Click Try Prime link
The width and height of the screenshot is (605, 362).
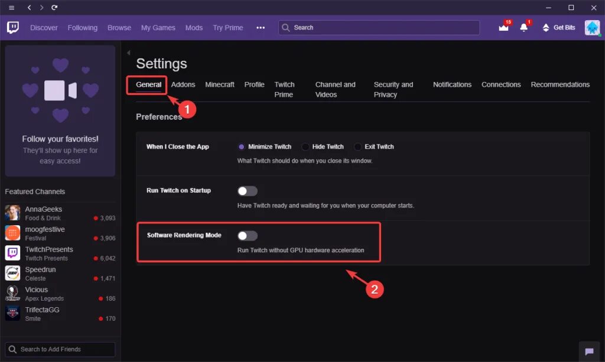tap(227, 28)
